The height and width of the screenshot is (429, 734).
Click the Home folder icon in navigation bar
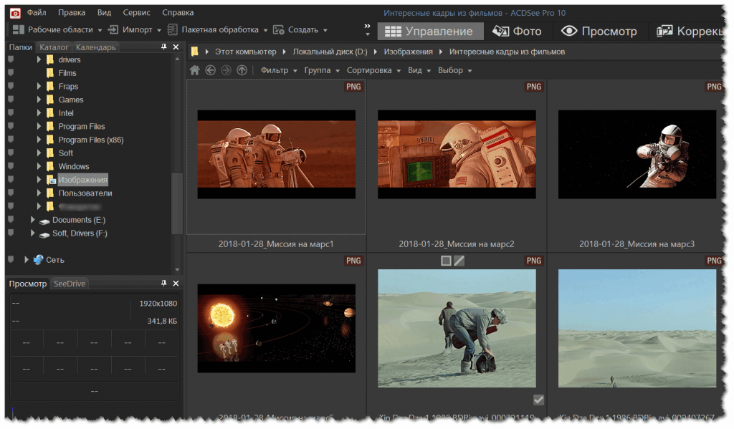click(194, 70)
